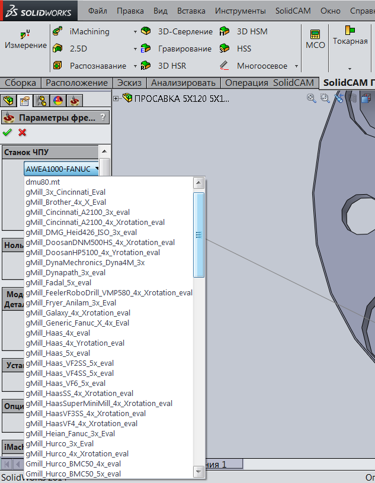Image resolution: width=375 pixels, height=483 pixels.
Task: Click the Распознавание recognition icon
Action: 57,65
